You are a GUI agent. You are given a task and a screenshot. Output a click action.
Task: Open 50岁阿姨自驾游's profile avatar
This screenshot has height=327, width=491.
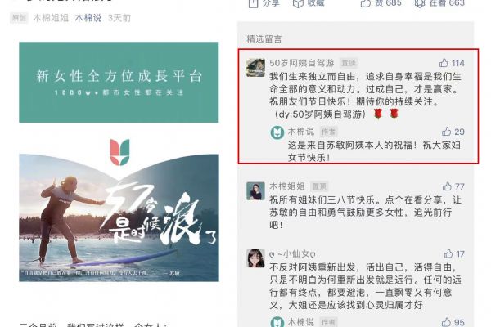coord(255,67)
